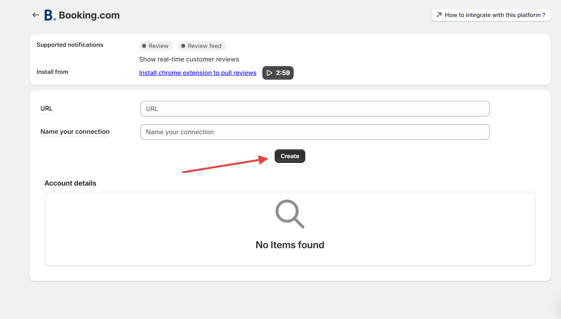Play the 2:59 tutorial video
Screen dimensions: 561x319
pyautogui.click(x=278, y=73)
